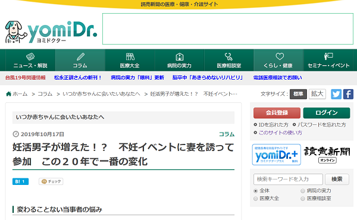The image size is (357, 220).
Task: Open the コラム menu label
Action: pos(80,66)
